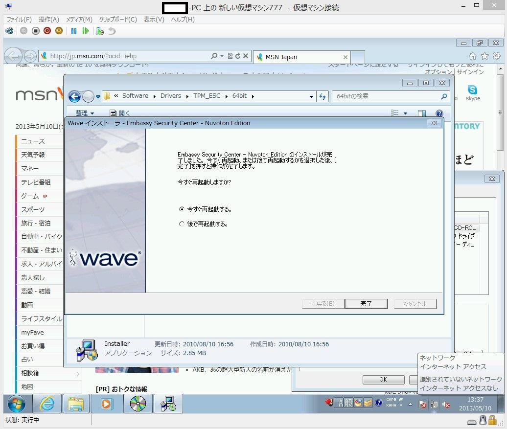Select the 後で再起動する radio button
This screenshot has width=507, height=429.
(x=182, y=224)
